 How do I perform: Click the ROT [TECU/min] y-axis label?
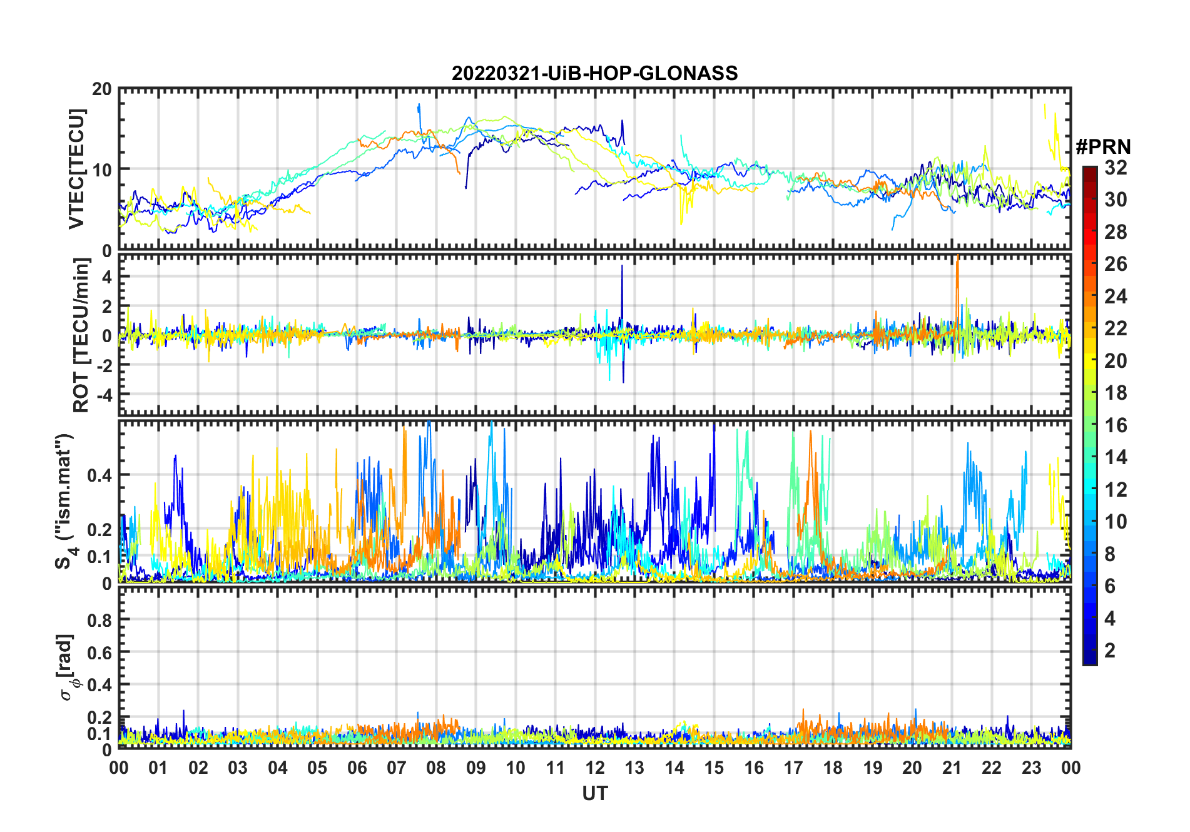(x=81, y=335)
